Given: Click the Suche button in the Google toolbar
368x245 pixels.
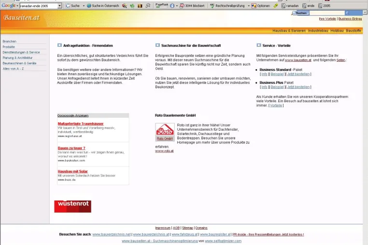Looking at the screenshot, I should click(72, 6).
